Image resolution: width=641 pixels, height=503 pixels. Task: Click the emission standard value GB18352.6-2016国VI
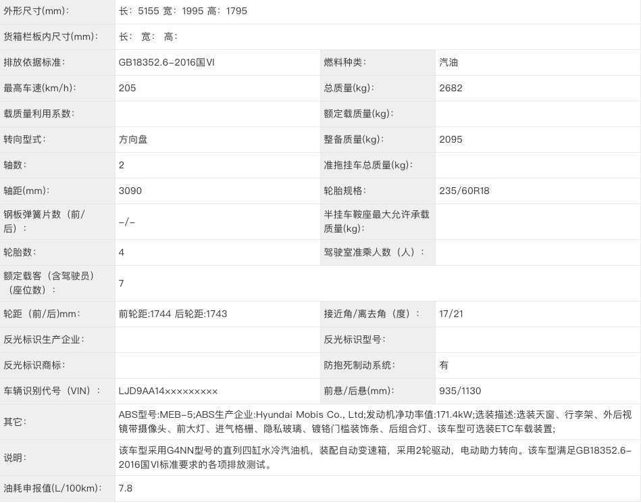coord(166,63)
